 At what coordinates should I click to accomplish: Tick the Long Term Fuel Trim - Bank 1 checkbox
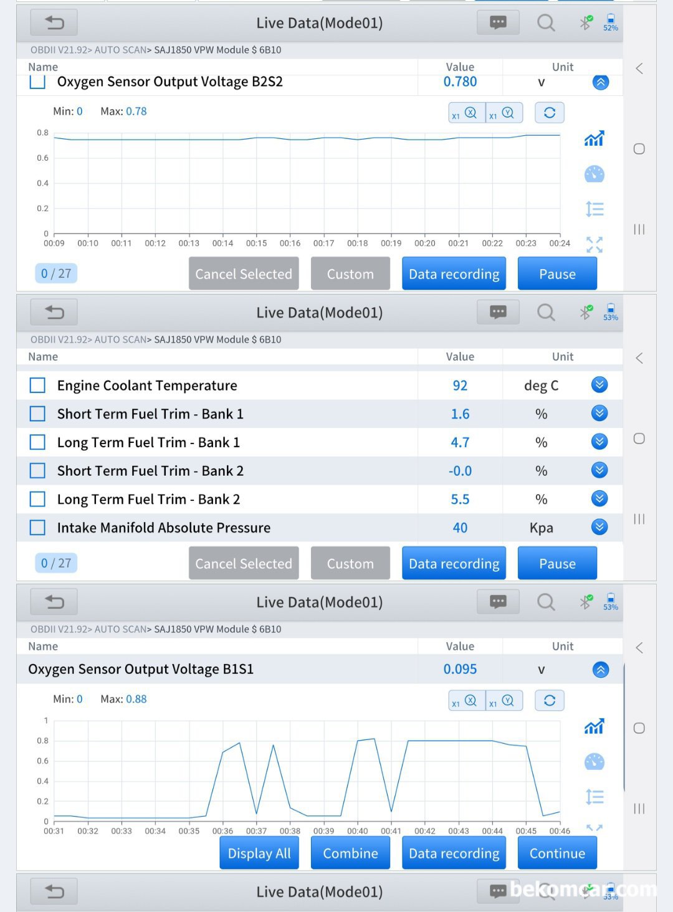[x=37, y=442]
